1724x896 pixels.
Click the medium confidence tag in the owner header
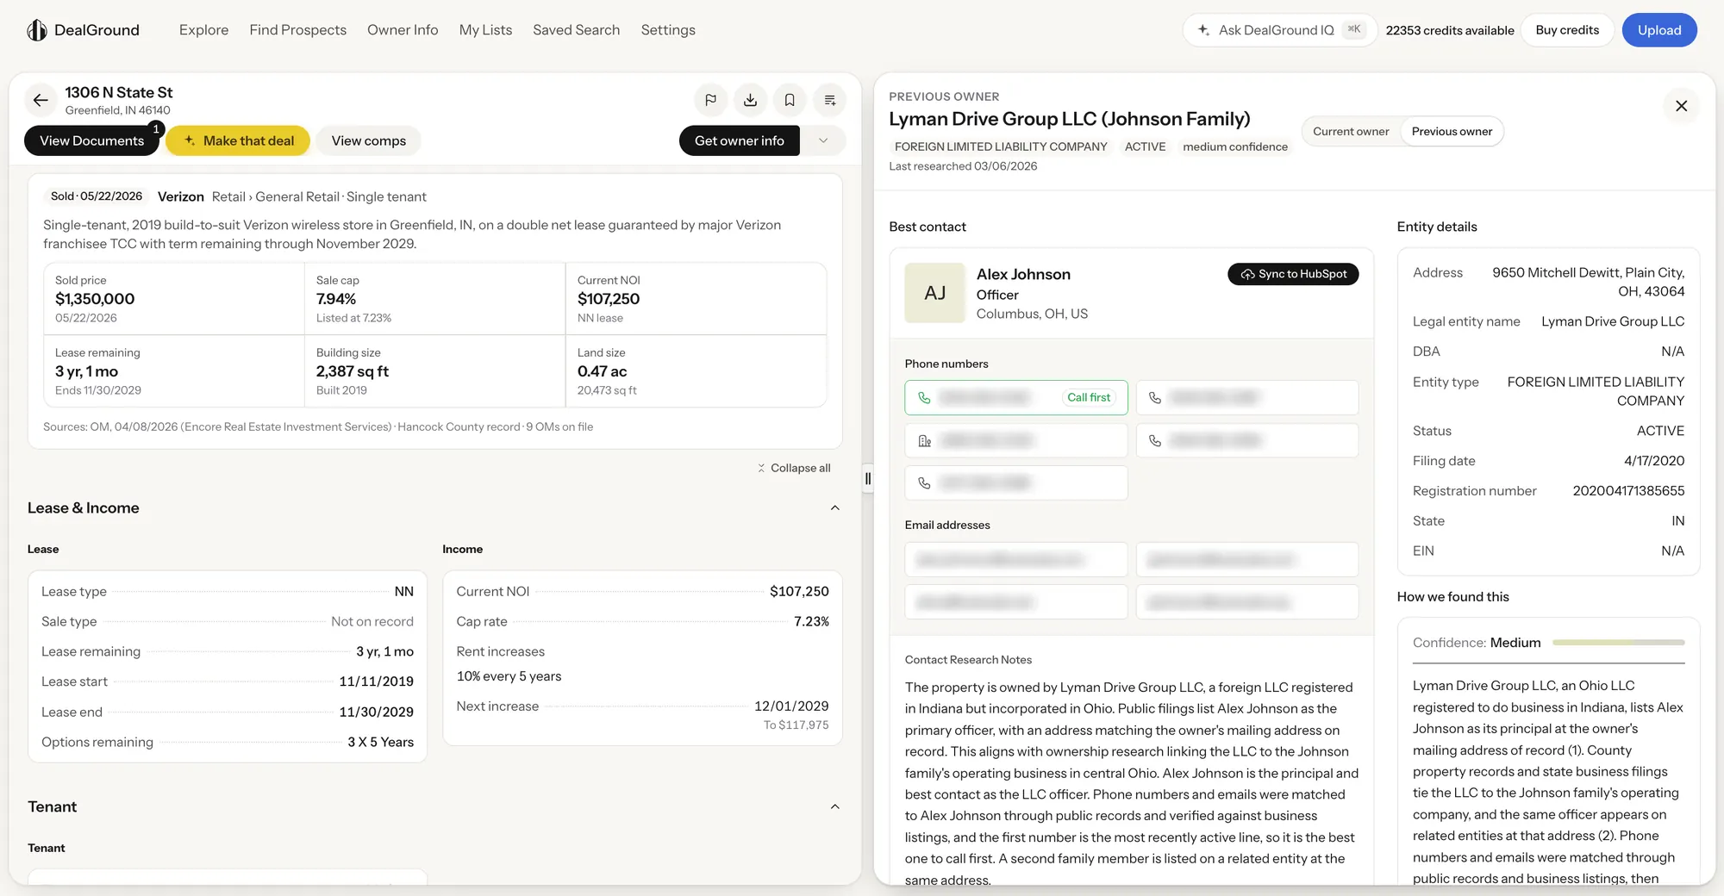pos(1235,147)
